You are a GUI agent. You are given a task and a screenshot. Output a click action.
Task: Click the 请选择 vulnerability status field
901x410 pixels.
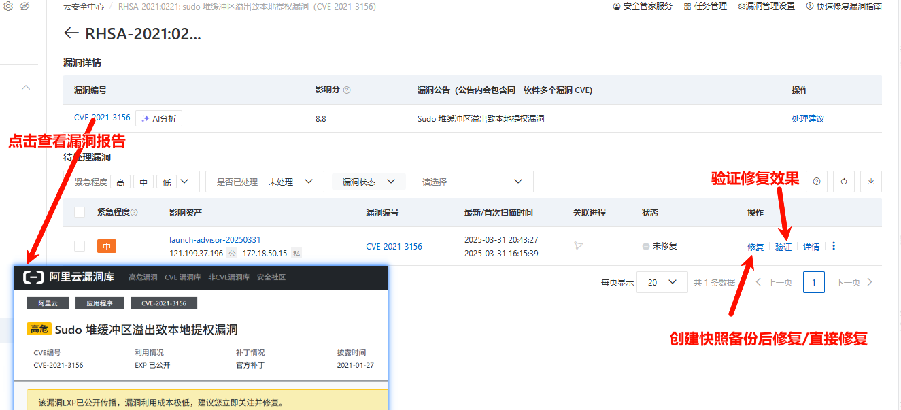[469, 182]
